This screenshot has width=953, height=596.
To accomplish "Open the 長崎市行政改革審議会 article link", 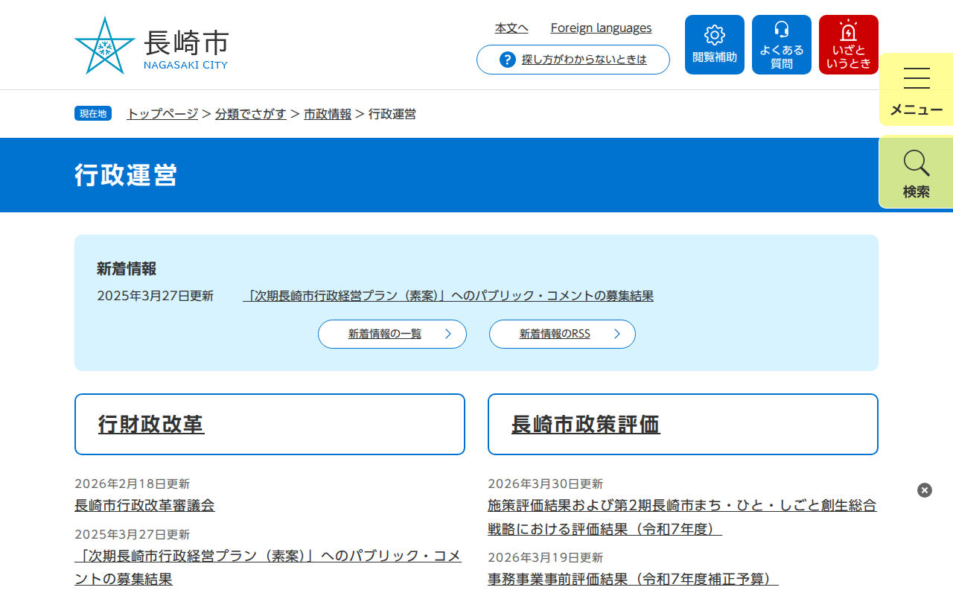I will [144, 505].
